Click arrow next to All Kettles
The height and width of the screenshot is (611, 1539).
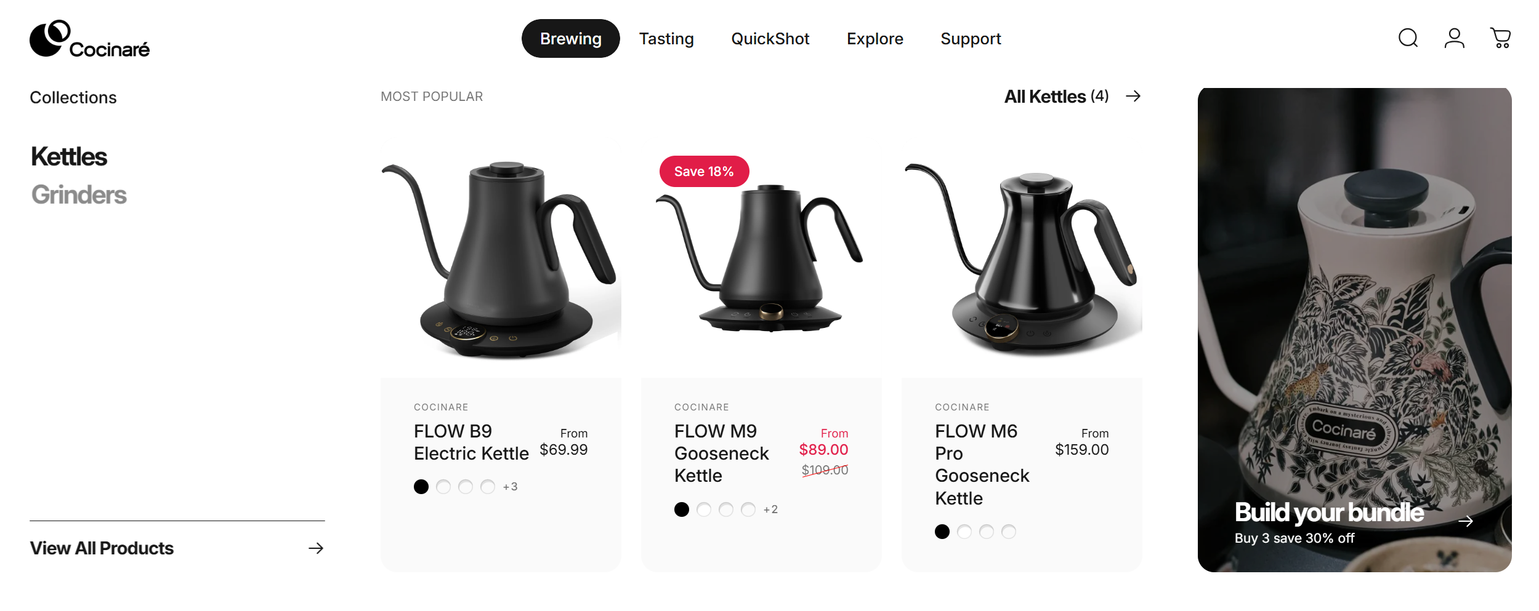pos(1133,97)
